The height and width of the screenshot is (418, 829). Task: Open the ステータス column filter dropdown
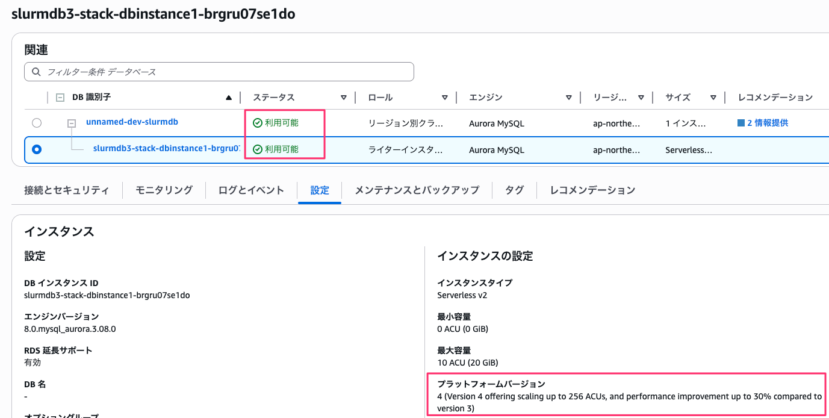click(343, 97)
